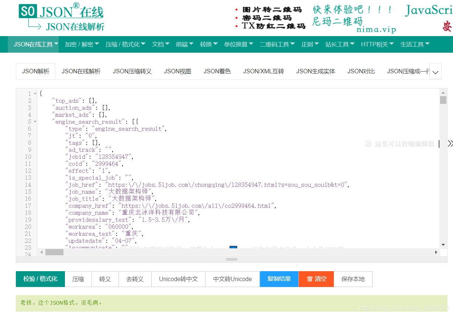Open the HTTP相关 menu
453x315 pixels.
click(377, 44)
